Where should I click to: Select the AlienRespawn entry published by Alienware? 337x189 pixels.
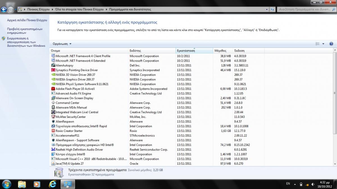(x=157, y=122)
